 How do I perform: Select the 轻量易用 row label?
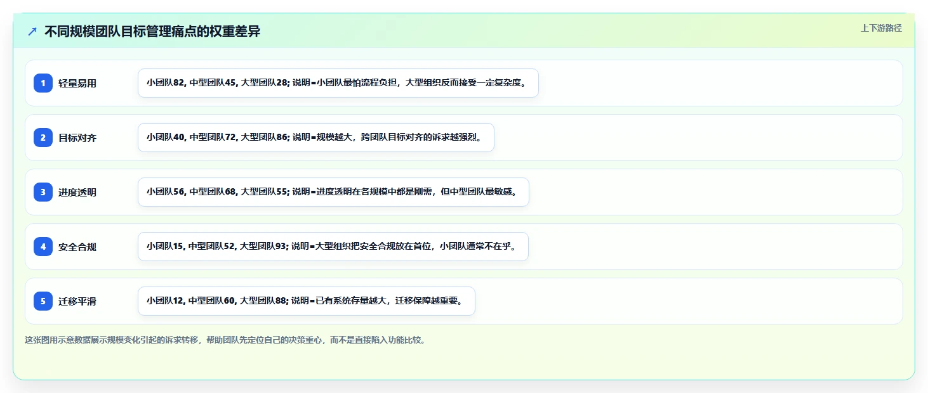(x=77, y=83)
